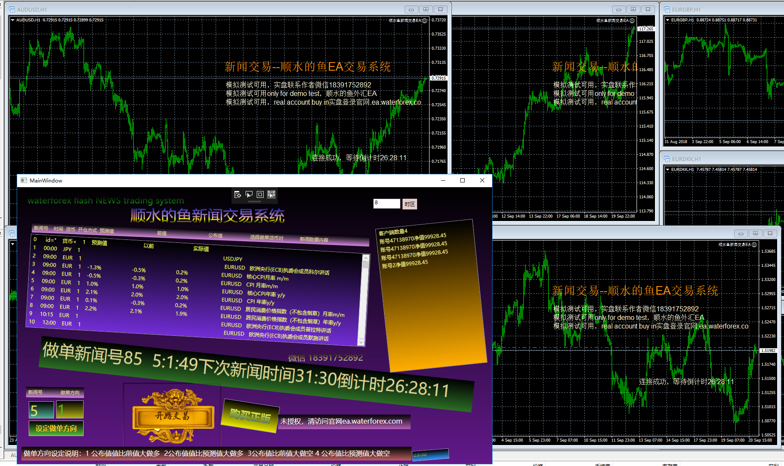
Task: Click the 时区 timezone button
Action: coord(410,204)
